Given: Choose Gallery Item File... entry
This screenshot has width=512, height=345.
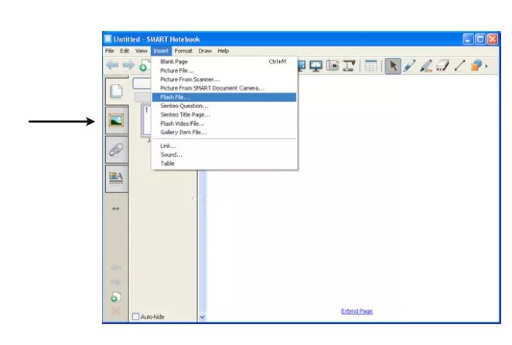Looking at the screenshot, I should pos(224,132).
